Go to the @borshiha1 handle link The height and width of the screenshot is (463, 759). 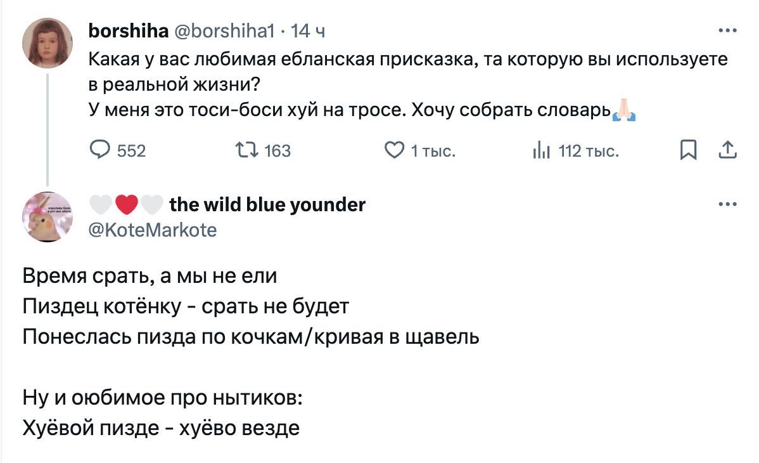click(224, 29)
